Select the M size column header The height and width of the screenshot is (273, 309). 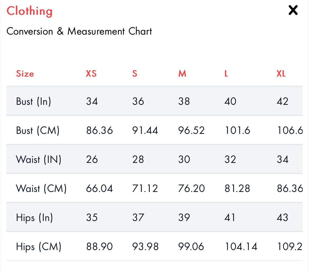tap(182, 74)
